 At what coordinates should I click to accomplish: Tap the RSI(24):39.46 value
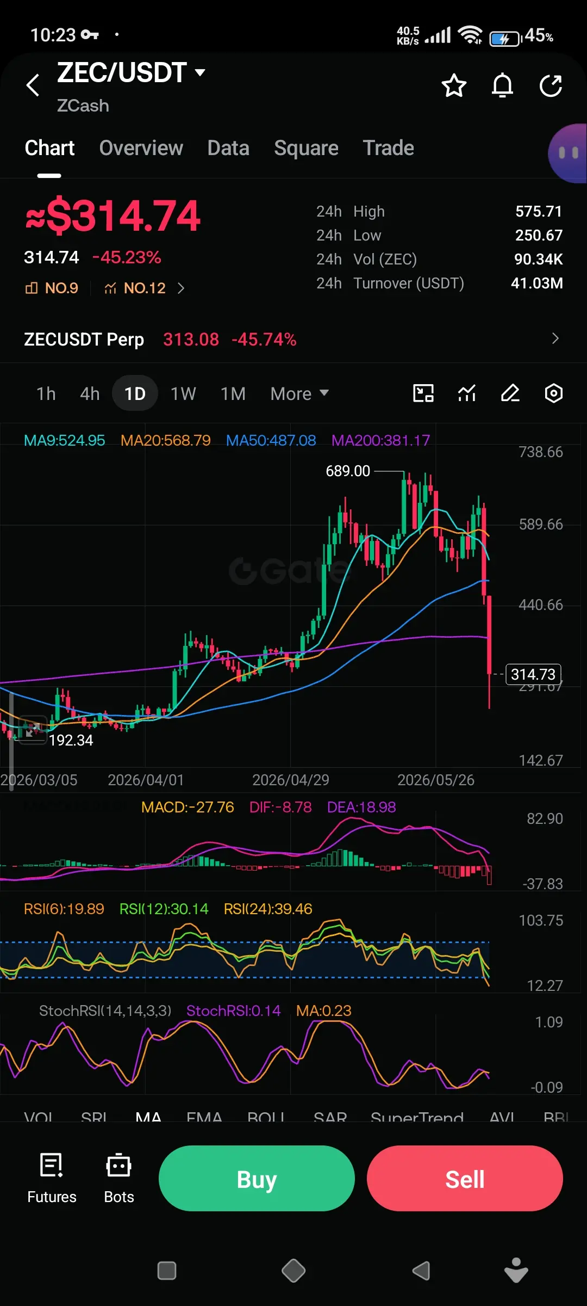268,909
